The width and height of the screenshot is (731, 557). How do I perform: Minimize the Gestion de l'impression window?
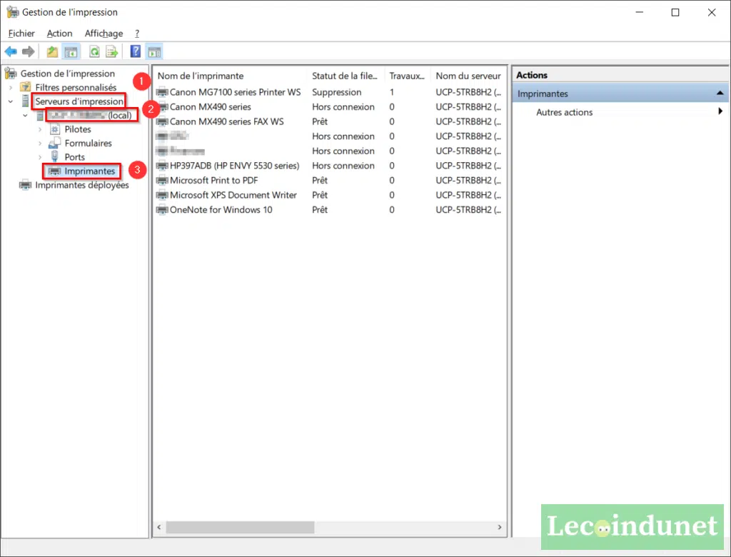(639, 12)
